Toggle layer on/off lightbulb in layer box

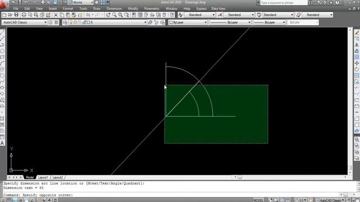coord(71,22)
